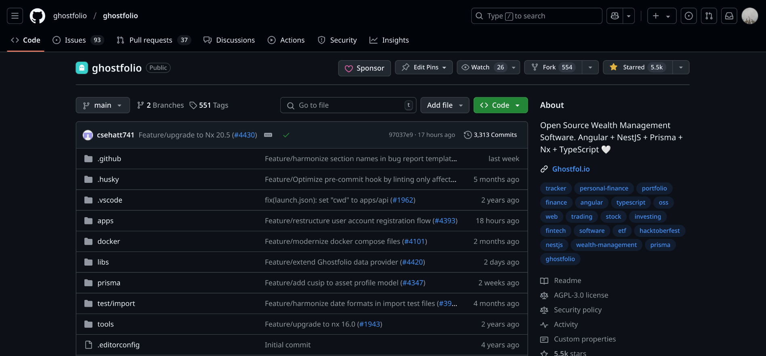Image resolution: width=766 pixels, height=356 pixels.
Task: Open the apps folder icon
Action: point(88,221)
